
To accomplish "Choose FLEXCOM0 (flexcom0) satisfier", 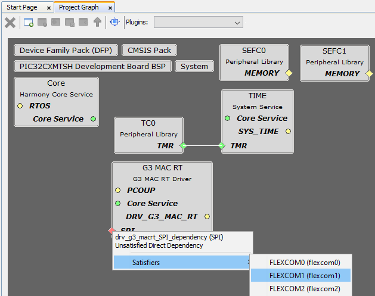I will (x=300, y=263).
